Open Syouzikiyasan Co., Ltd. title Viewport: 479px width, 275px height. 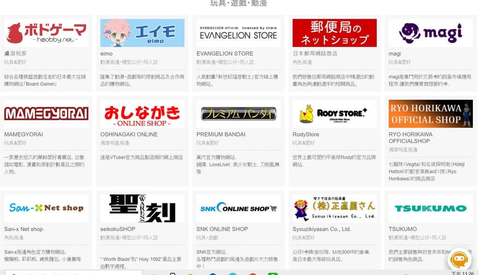point(322,229)
